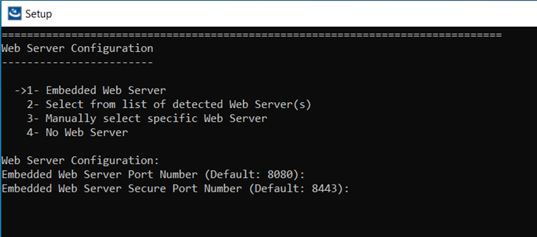This screenshot has width=537, height=237.
Task: Click the "Embedded Web Server Port Number" prompt
Action: click(x=99, y=174)
